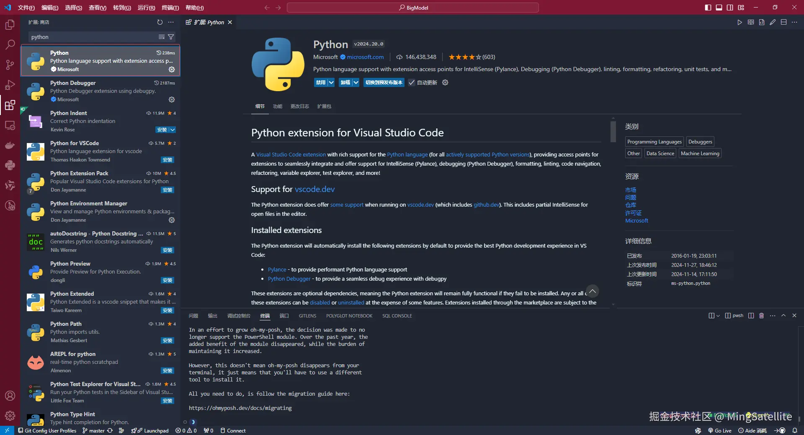Toggle the secondary side bar visibility
This screenshot has width=804, height=435.
click(730, 8)
